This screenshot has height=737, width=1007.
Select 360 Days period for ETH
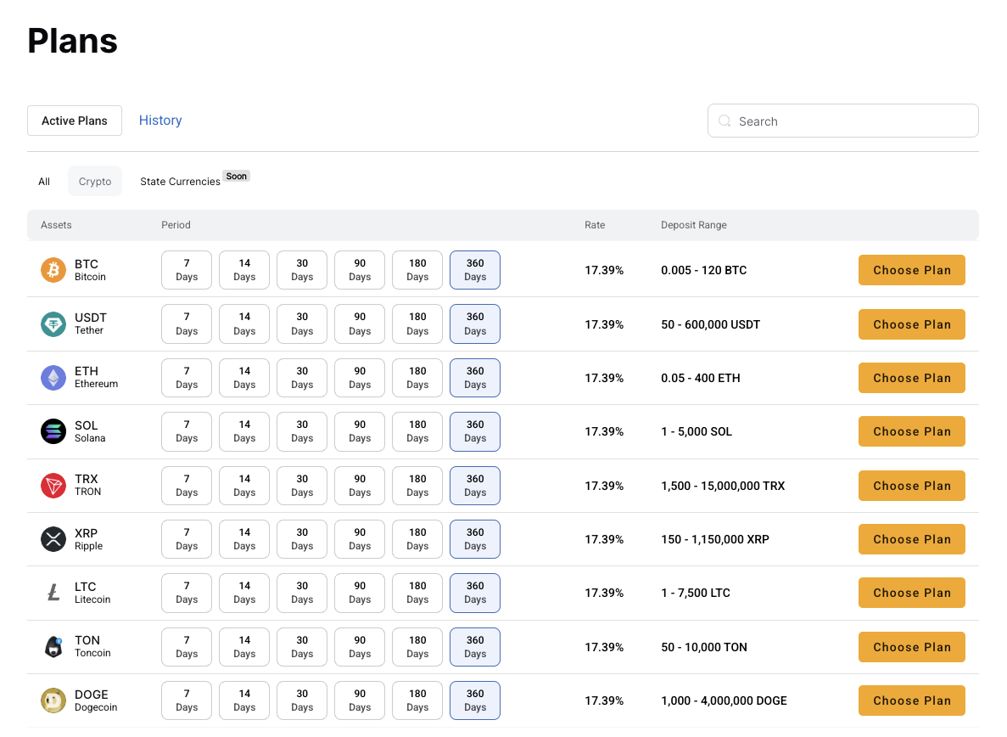coord(475,378)
